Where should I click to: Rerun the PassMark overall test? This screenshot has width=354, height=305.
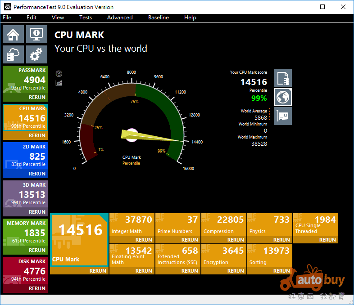25,97
